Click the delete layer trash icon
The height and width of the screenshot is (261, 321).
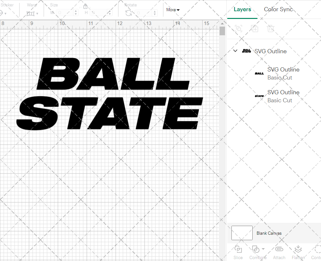(271, 29)
